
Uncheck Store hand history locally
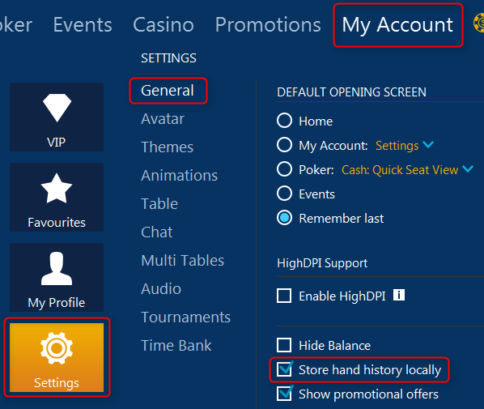[284, 369]
